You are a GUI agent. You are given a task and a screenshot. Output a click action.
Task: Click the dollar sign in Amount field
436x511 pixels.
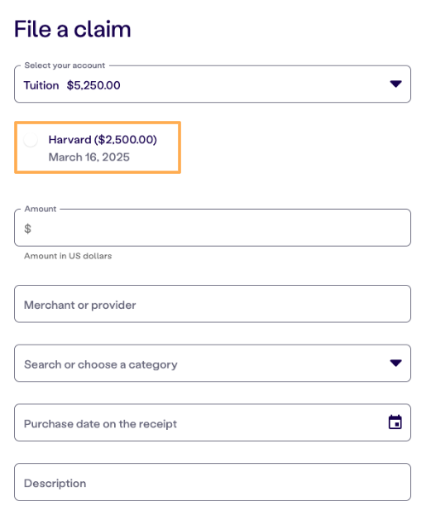point(27,229)
